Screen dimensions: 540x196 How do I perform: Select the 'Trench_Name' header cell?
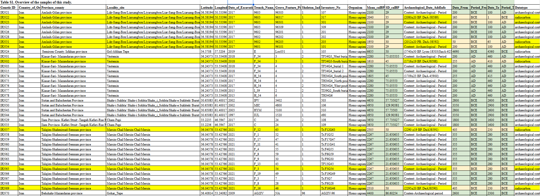[264, 7]
